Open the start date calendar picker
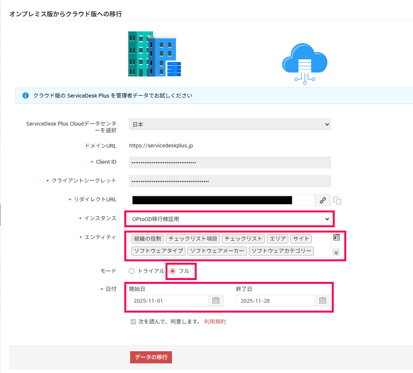 click(216, 301)
